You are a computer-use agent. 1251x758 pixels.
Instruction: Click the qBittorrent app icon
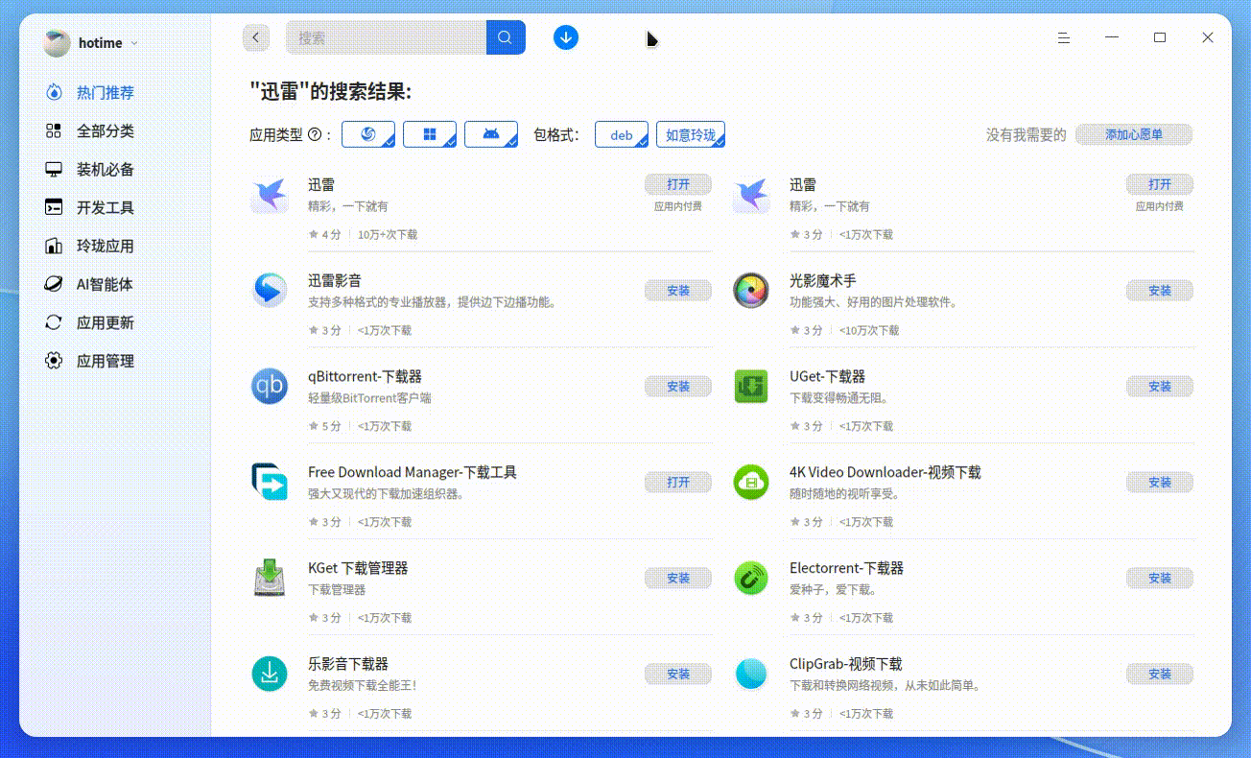point(270,386)
